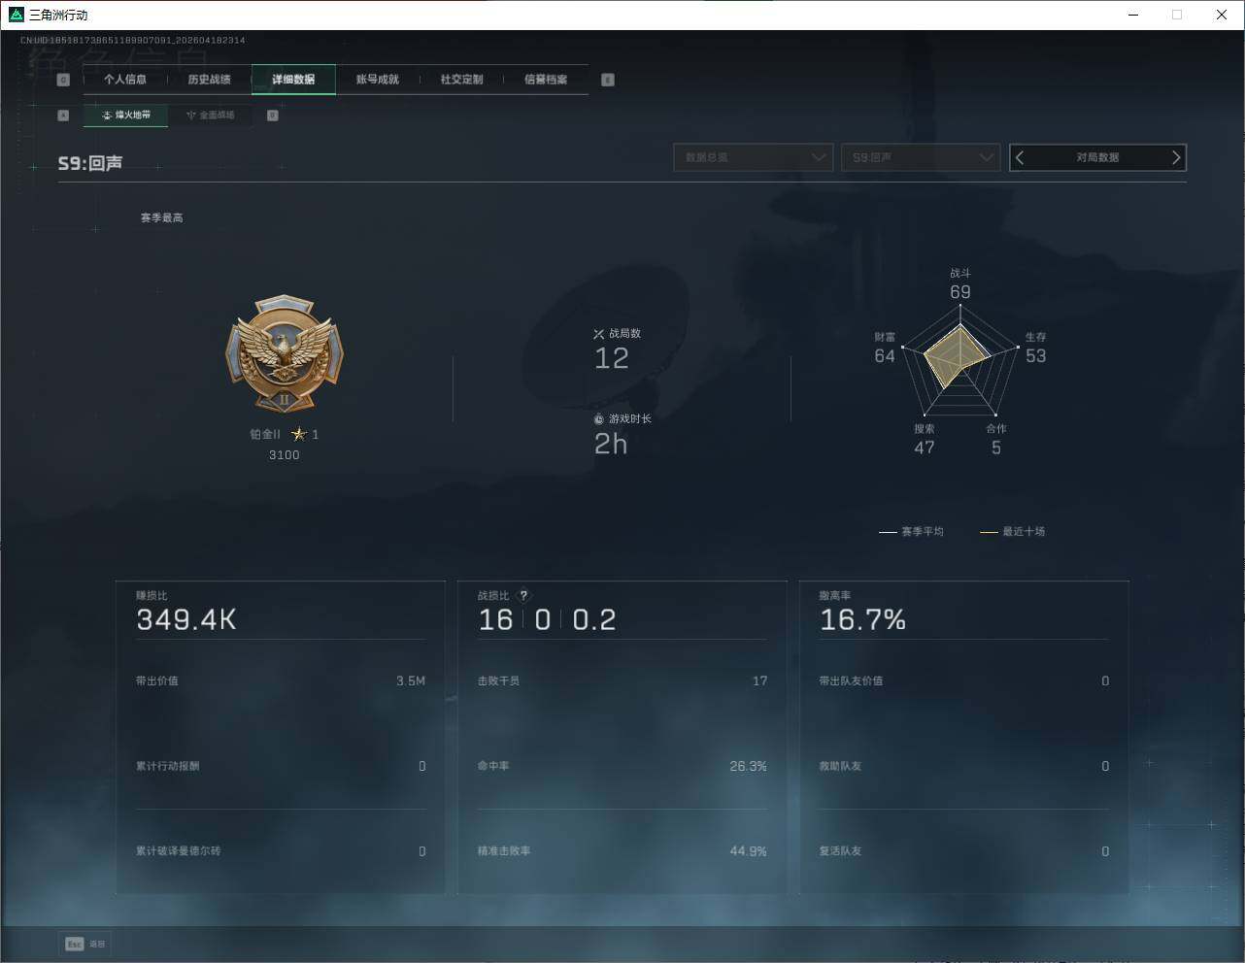
Task: Click the 赚损比 value 349.4K
Action: 186,619
